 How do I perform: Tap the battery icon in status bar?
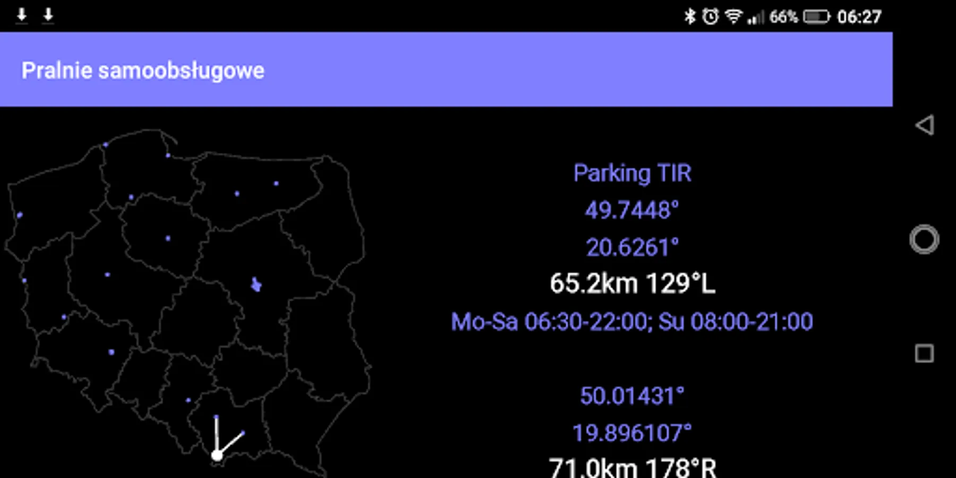point(816,17)
